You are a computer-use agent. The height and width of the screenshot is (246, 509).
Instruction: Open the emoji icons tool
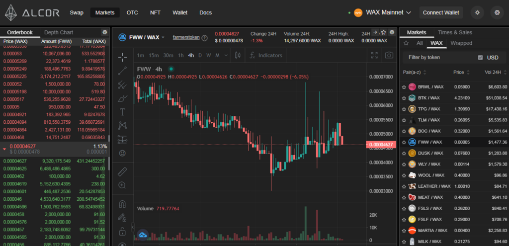pyautogui.click(x=122, y=153)
